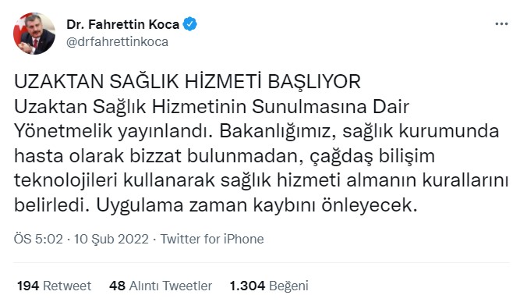Open Dr. Fahrettin Koca's profile photo
The width and height of the screenshot is (520, 302).
pyautogui.click(x=34, y=34)
